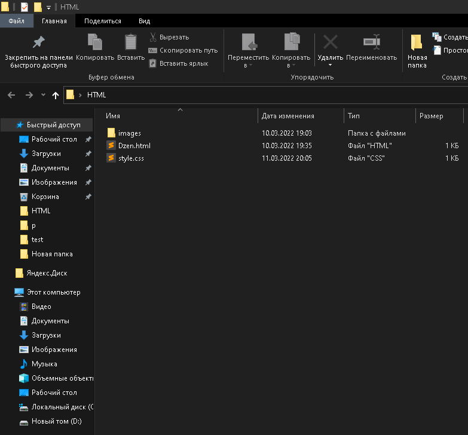Switch to the Поделиться tab
This screenshot has height=435, width=468.
[103, 21]
